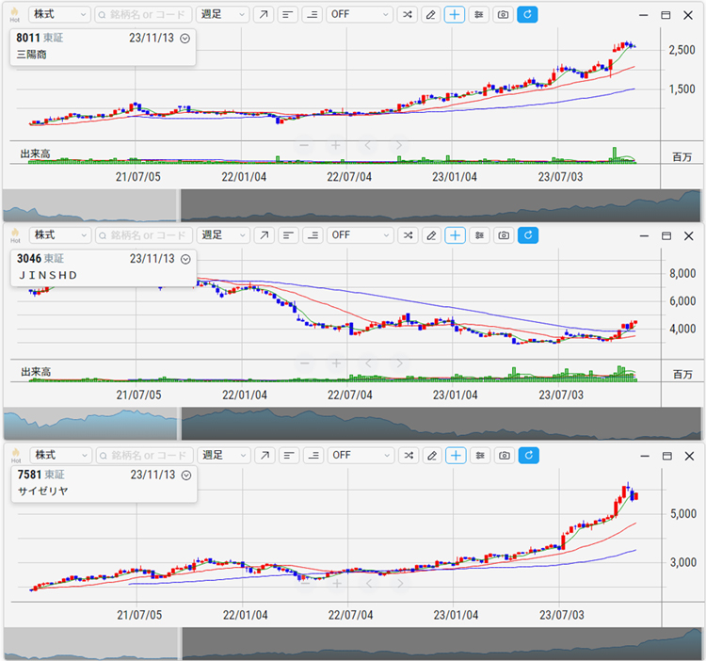Open the 株式 dropdown in top chart

(59, 15)
